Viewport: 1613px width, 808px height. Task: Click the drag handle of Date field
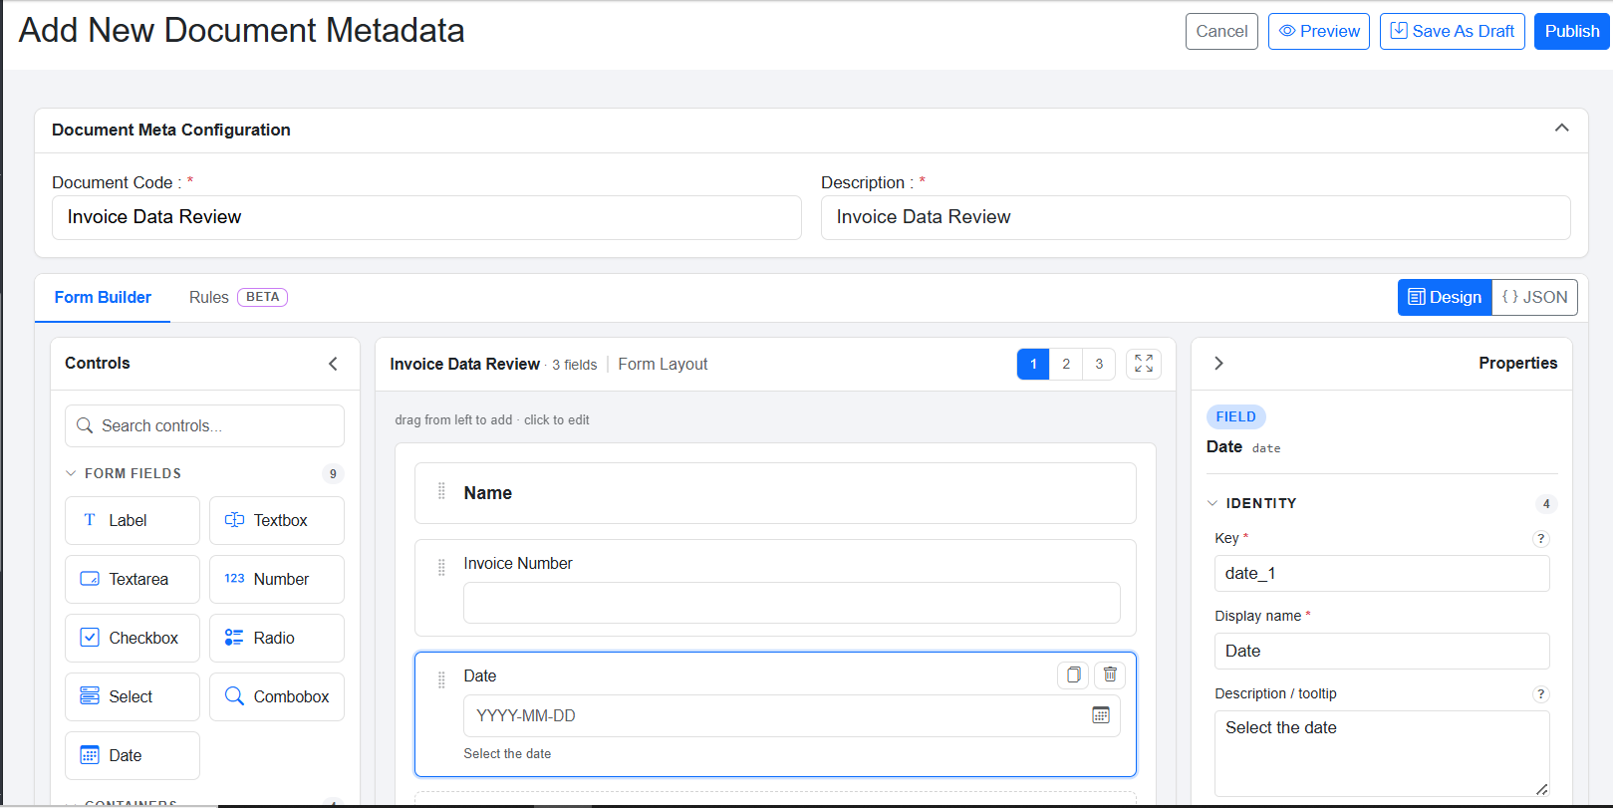click(x=441, y=679)
